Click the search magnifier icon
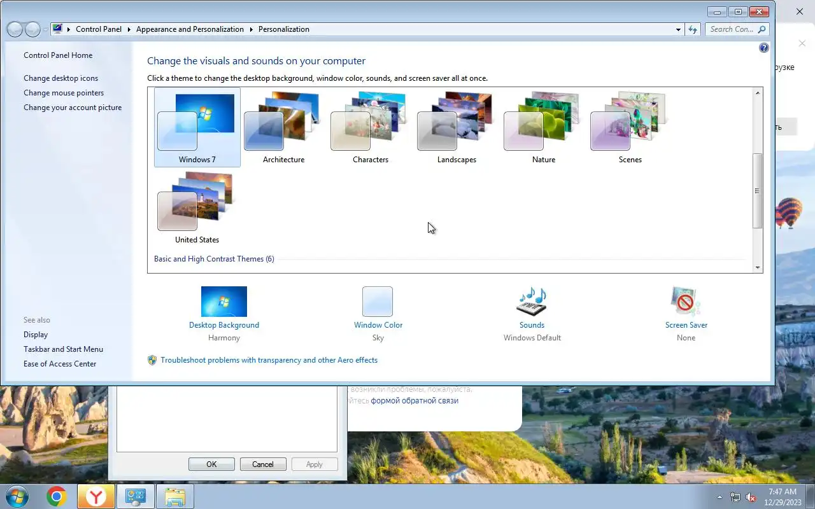 (x=762, y=29)
